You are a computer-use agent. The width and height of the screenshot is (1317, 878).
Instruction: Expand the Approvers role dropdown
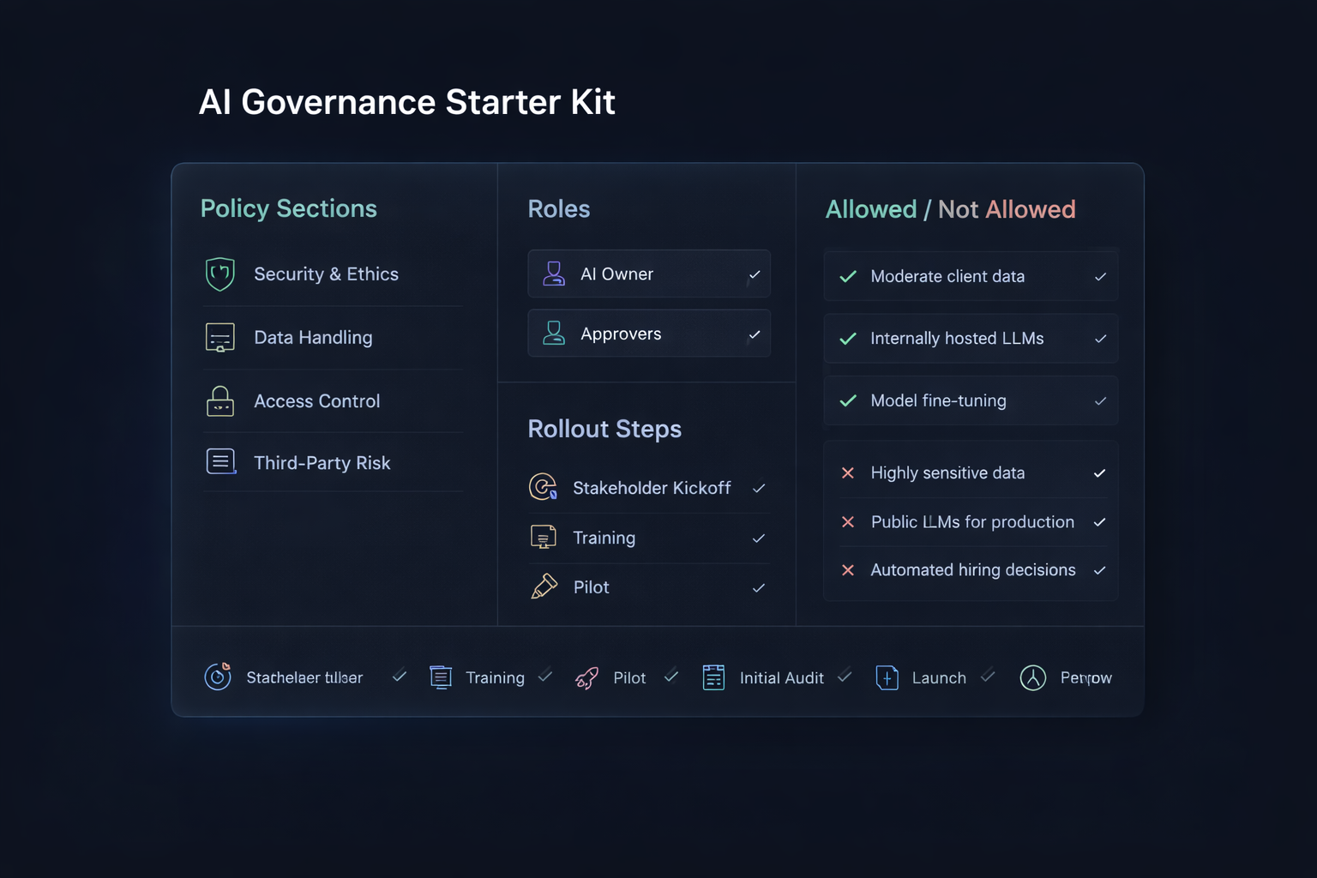point(755,334)
